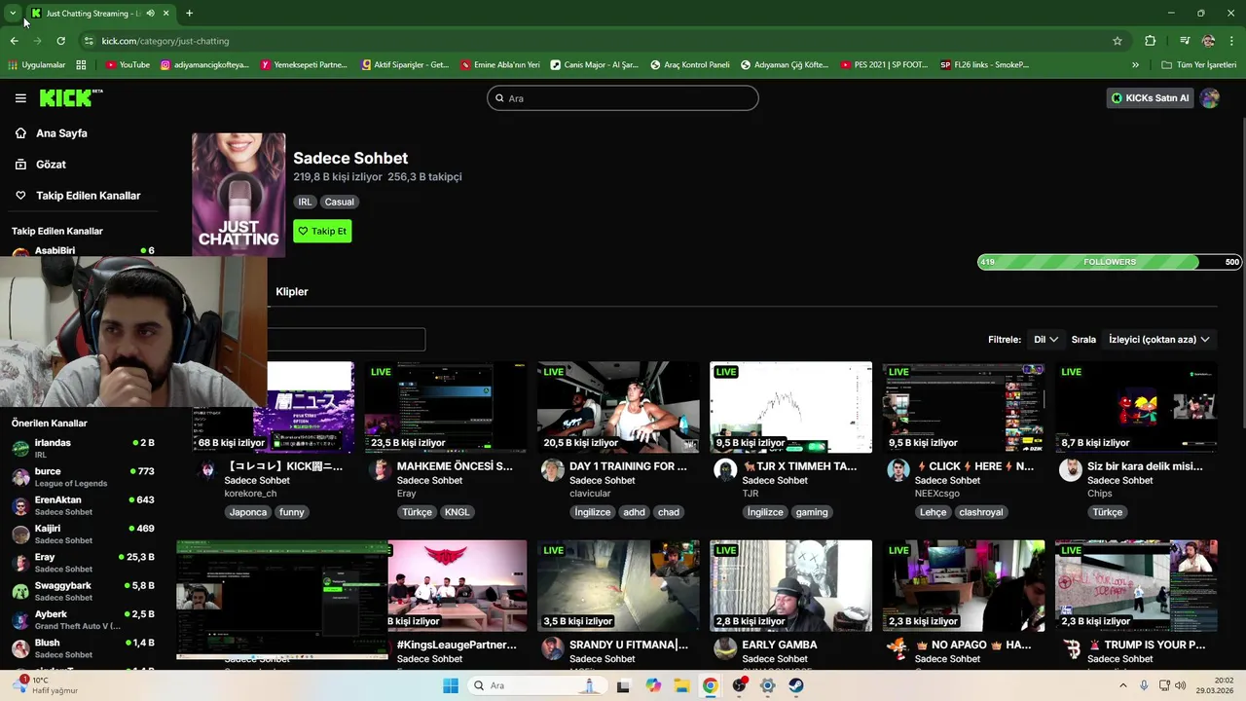
Task: Open the Uygulamalar apps bookmark
Action: 36,65
